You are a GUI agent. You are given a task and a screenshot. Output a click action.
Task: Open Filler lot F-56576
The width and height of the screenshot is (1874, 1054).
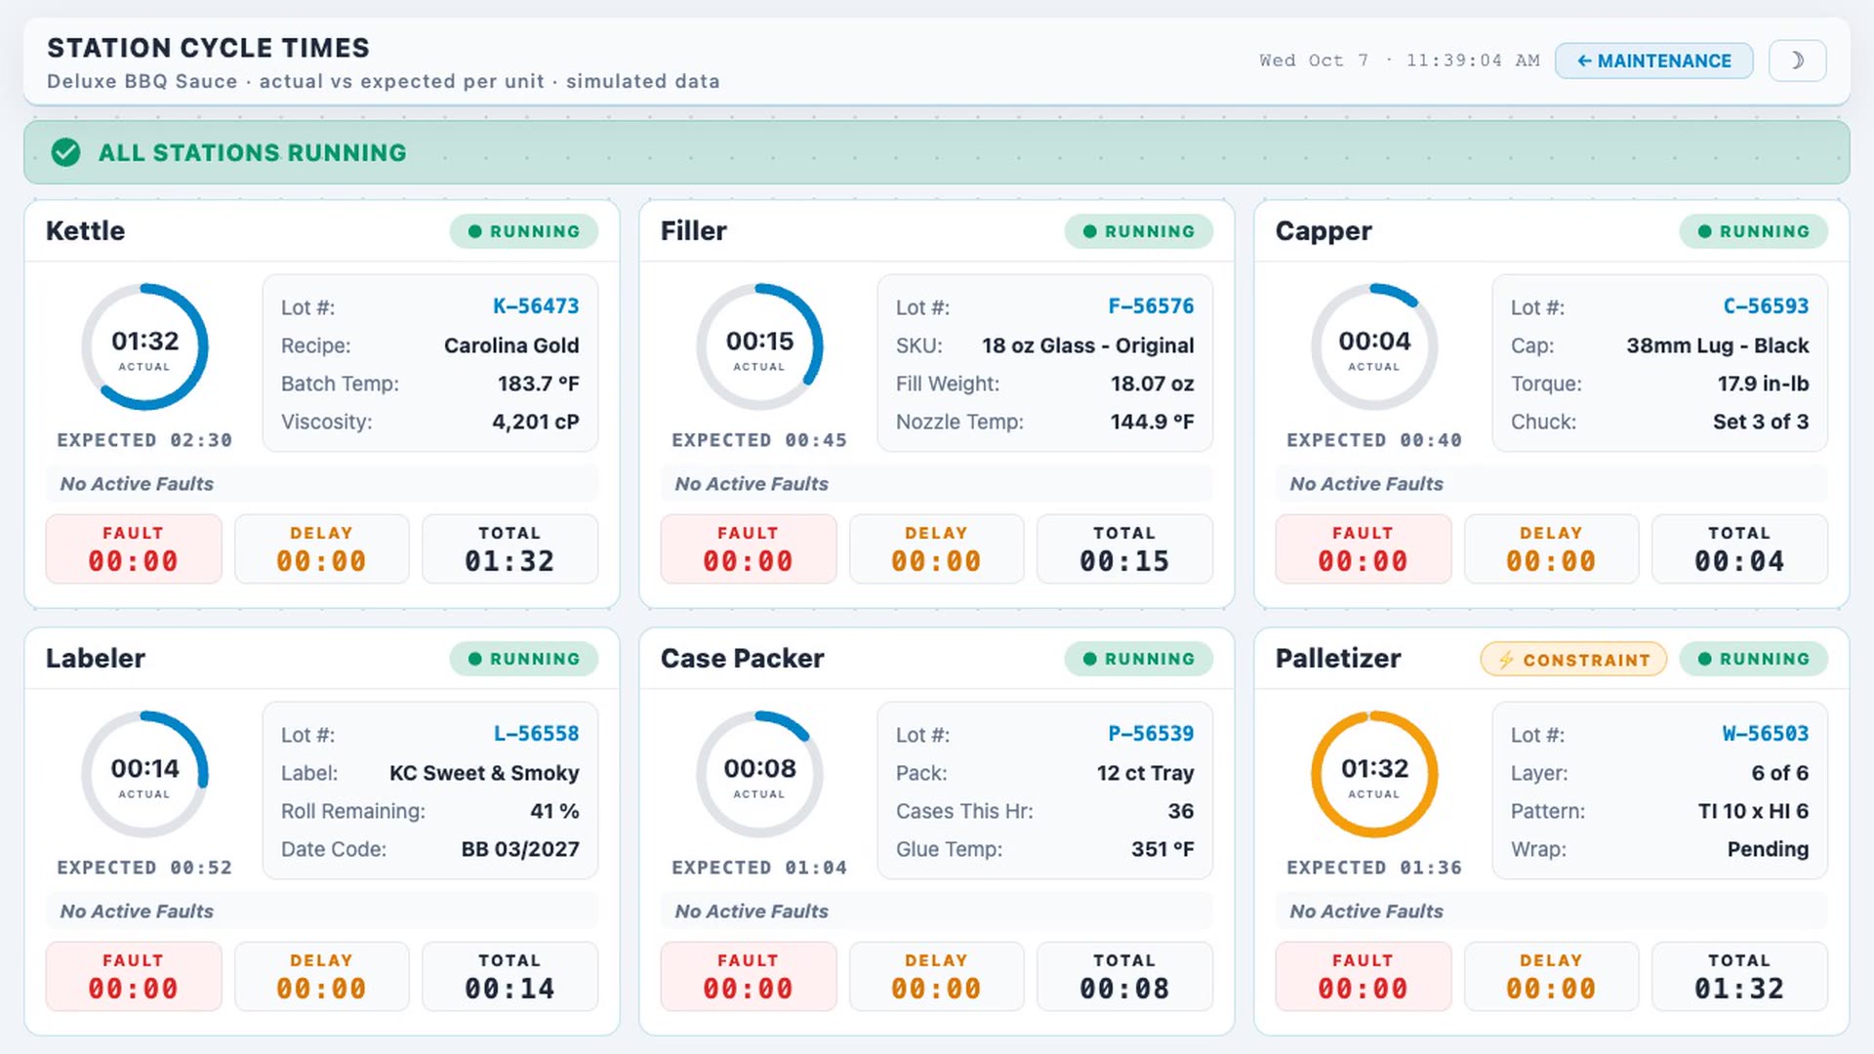1151,306
